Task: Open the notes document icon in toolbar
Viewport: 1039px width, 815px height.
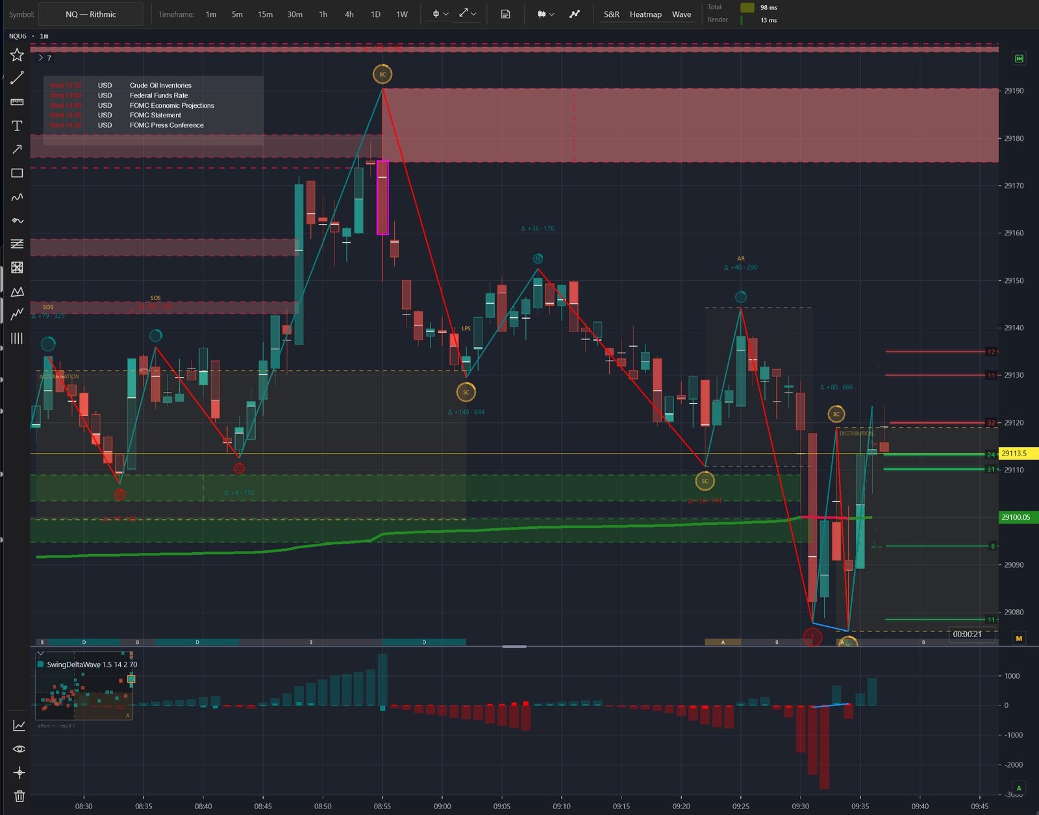Action: pyautogui.click(x=506, y=14)
